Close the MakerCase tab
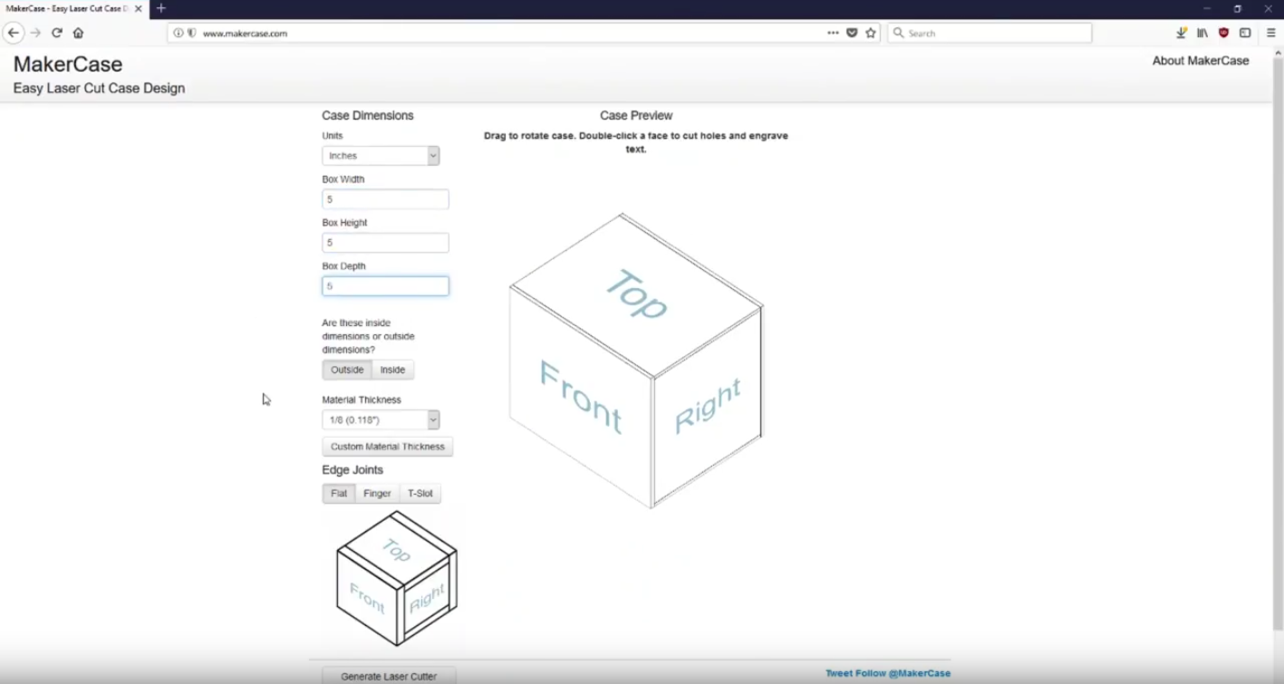This screenshot has height=684, width=1284. [138, 8]
